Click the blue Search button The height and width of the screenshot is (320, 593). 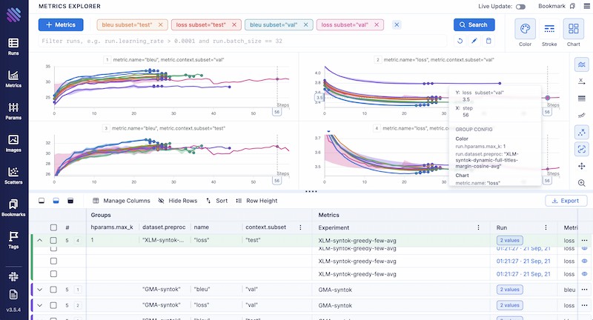pos(474,24)
